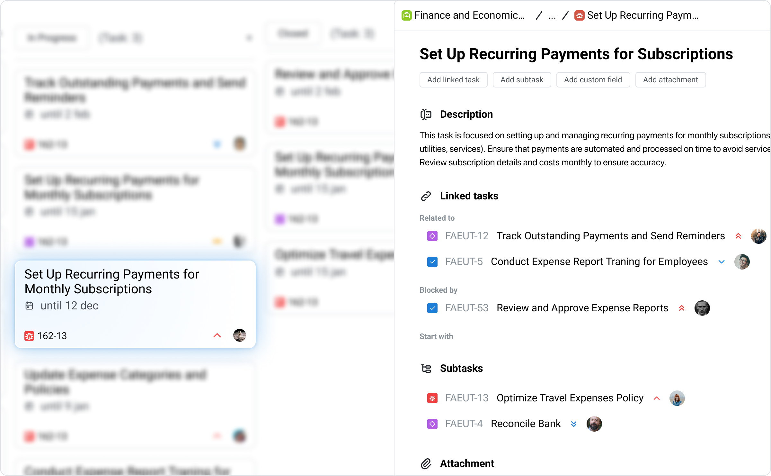Screen dimensions: 771x476
Task: Click the purple diamond icon on FAEUT-12
Action: point(432,236)
